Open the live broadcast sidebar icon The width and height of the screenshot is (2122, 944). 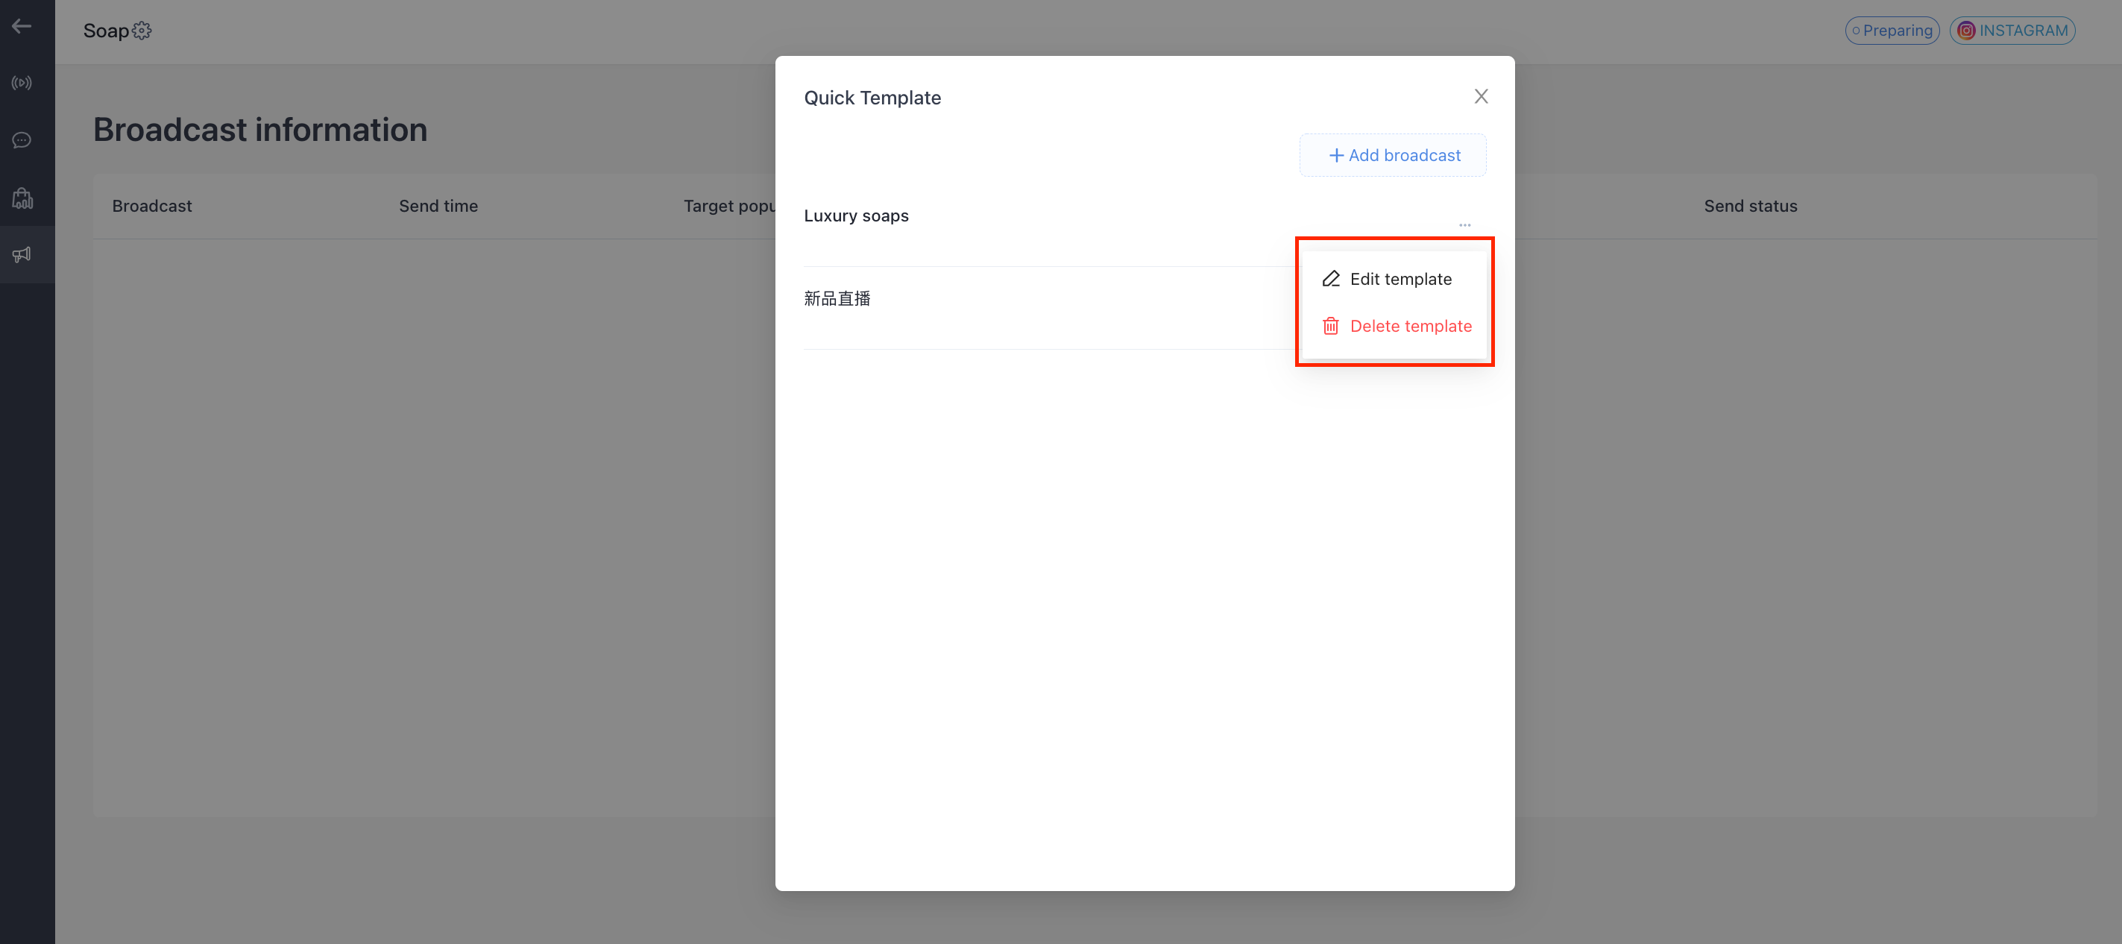22,84
